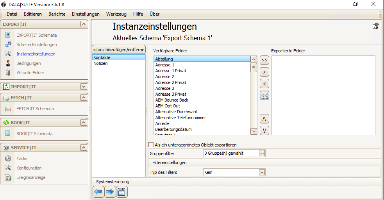Open the Über menu
This screenshot has width=384, height=200.
click(x=155, y=14)
